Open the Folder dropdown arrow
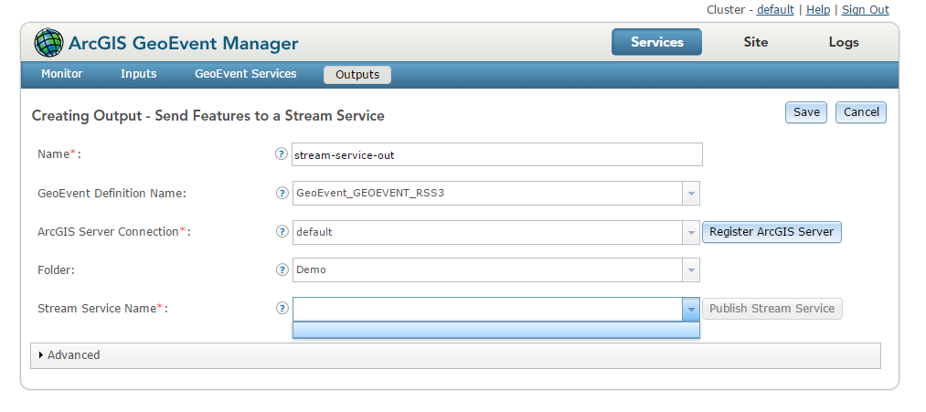The image size is (926, 412). pos(691,270)
